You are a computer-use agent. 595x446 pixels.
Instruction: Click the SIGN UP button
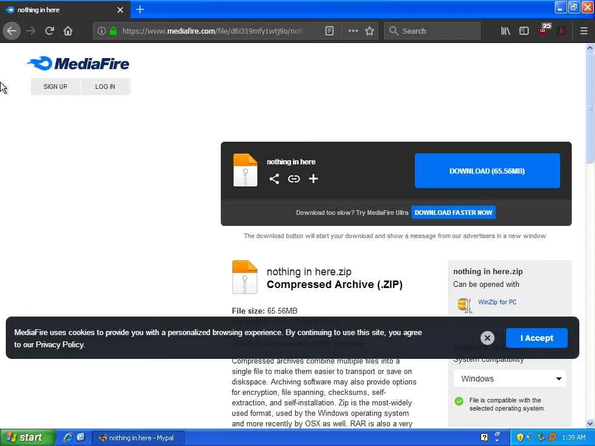tap(55, 87)
